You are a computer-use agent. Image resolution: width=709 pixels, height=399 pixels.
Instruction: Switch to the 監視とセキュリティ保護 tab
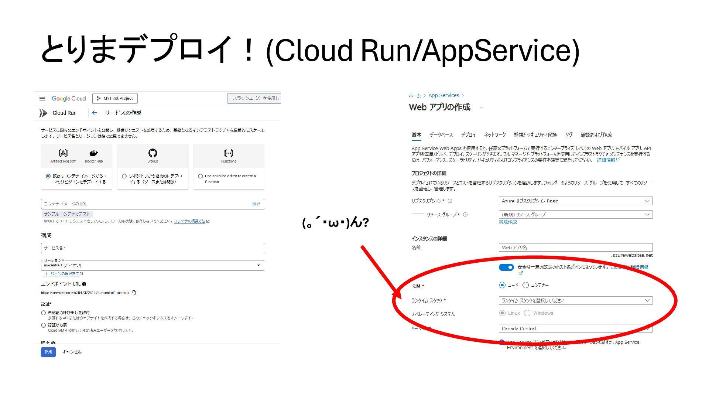(535, 135)
